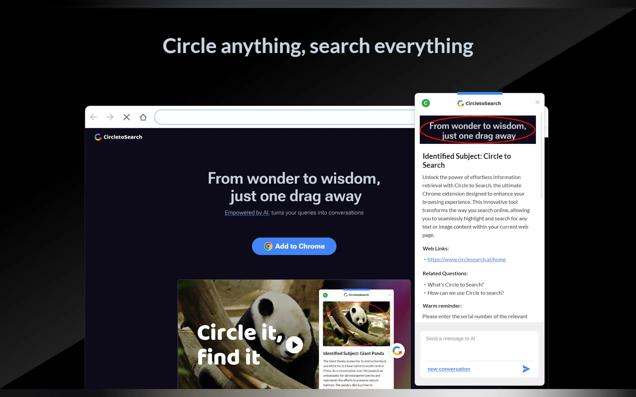
Task: Click the Empowered by AI link
Action: pos(246,213)
